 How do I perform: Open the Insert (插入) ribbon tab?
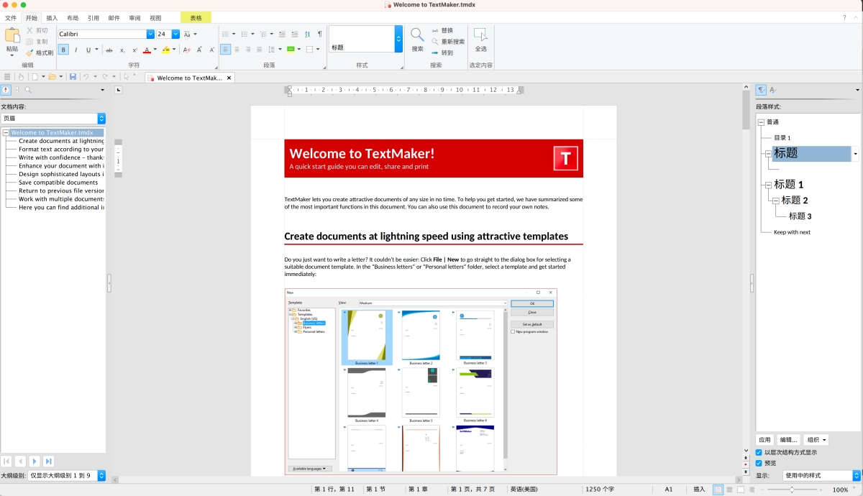pyautogui.click(x=52, y=17)
